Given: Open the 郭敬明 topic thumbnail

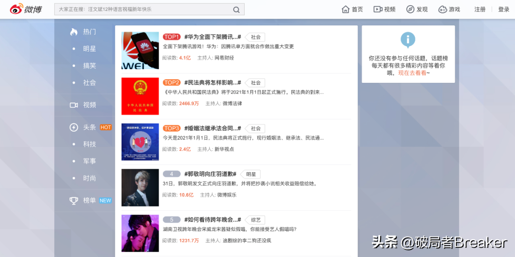Looking at the screenshot, I should click(140, 188).
